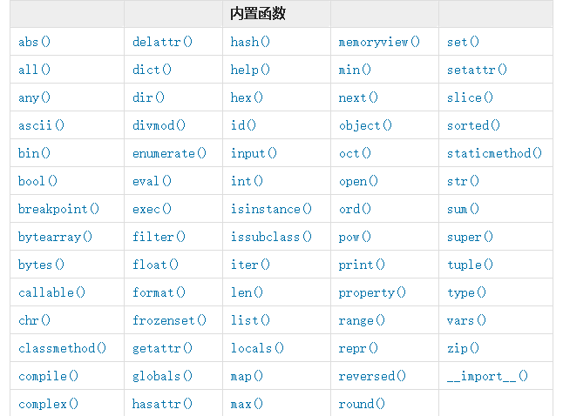Go to the staticmethod() entry
Image resolution: width=563 pixels, height=416 pixels.
(494, 153)
